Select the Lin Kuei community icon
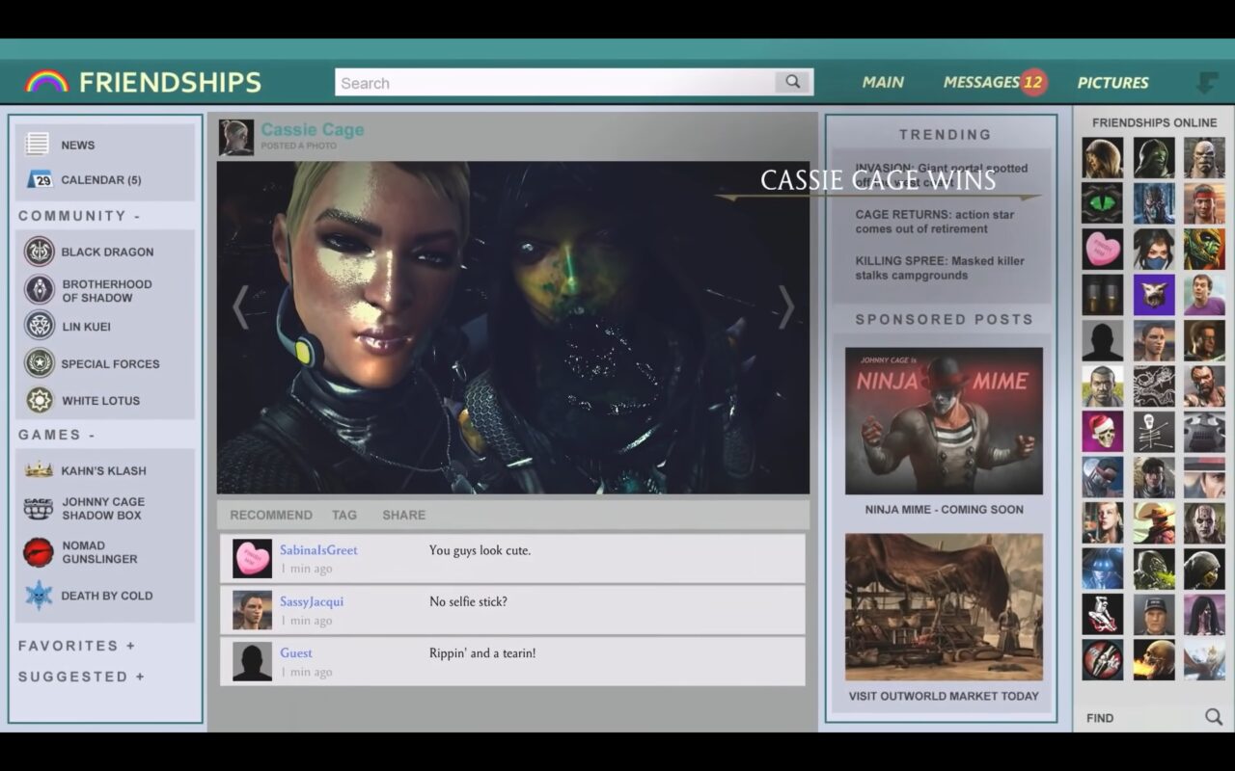 click(x=40, y=326)
